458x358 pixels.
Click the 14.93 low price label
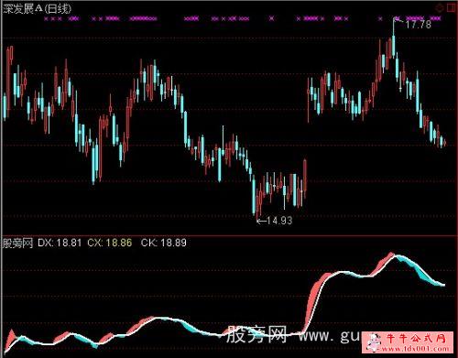point(279,221)
